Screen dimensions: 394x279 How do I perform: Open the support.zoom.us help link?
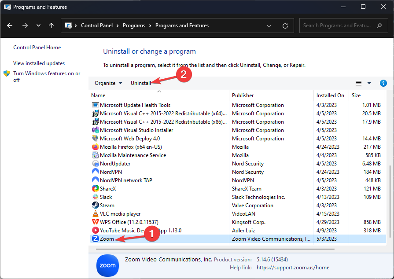(293, 268)
